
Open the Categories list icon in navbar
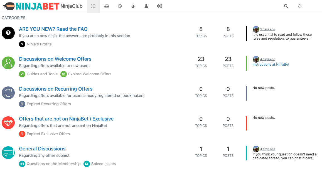(93, 6)
